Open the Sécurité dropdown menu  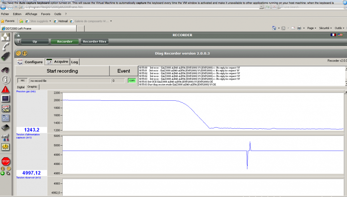(x=325, y=28)
